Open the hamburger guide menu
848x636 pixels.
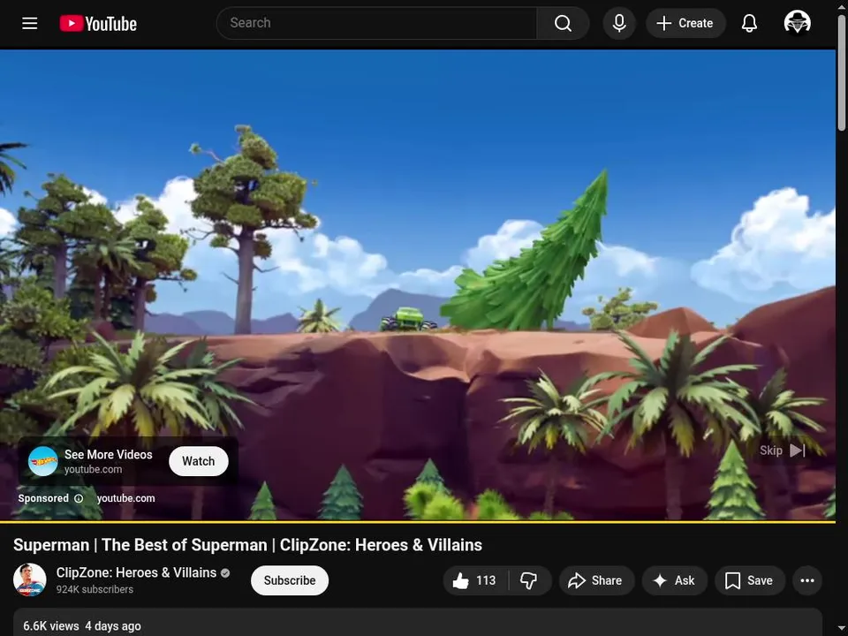[30, 23]
